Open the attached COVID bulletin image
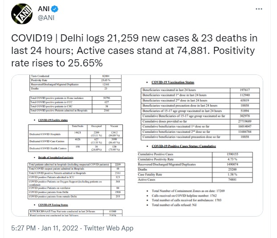The height and width of the screenshot is (238, 277). point(137,145)
